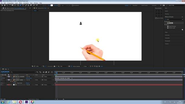Viewport: 185px width, 104px height.
Task: Switch to the Standard workspace
Action: click(x=135, y=5)
